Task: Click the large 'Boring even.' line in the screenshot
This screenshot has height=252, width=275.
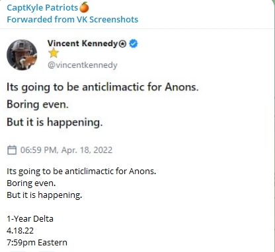Action: [x=38, y=104]
